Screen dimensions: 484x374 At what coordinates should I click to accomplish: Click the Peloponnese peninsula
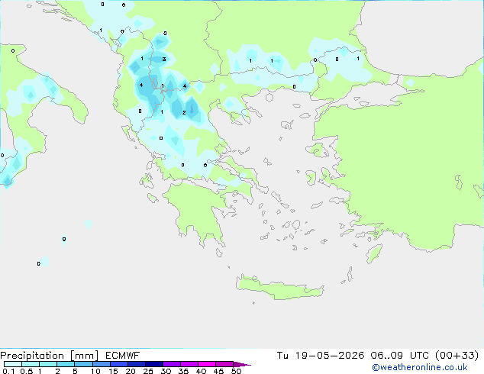click(198, 211)
